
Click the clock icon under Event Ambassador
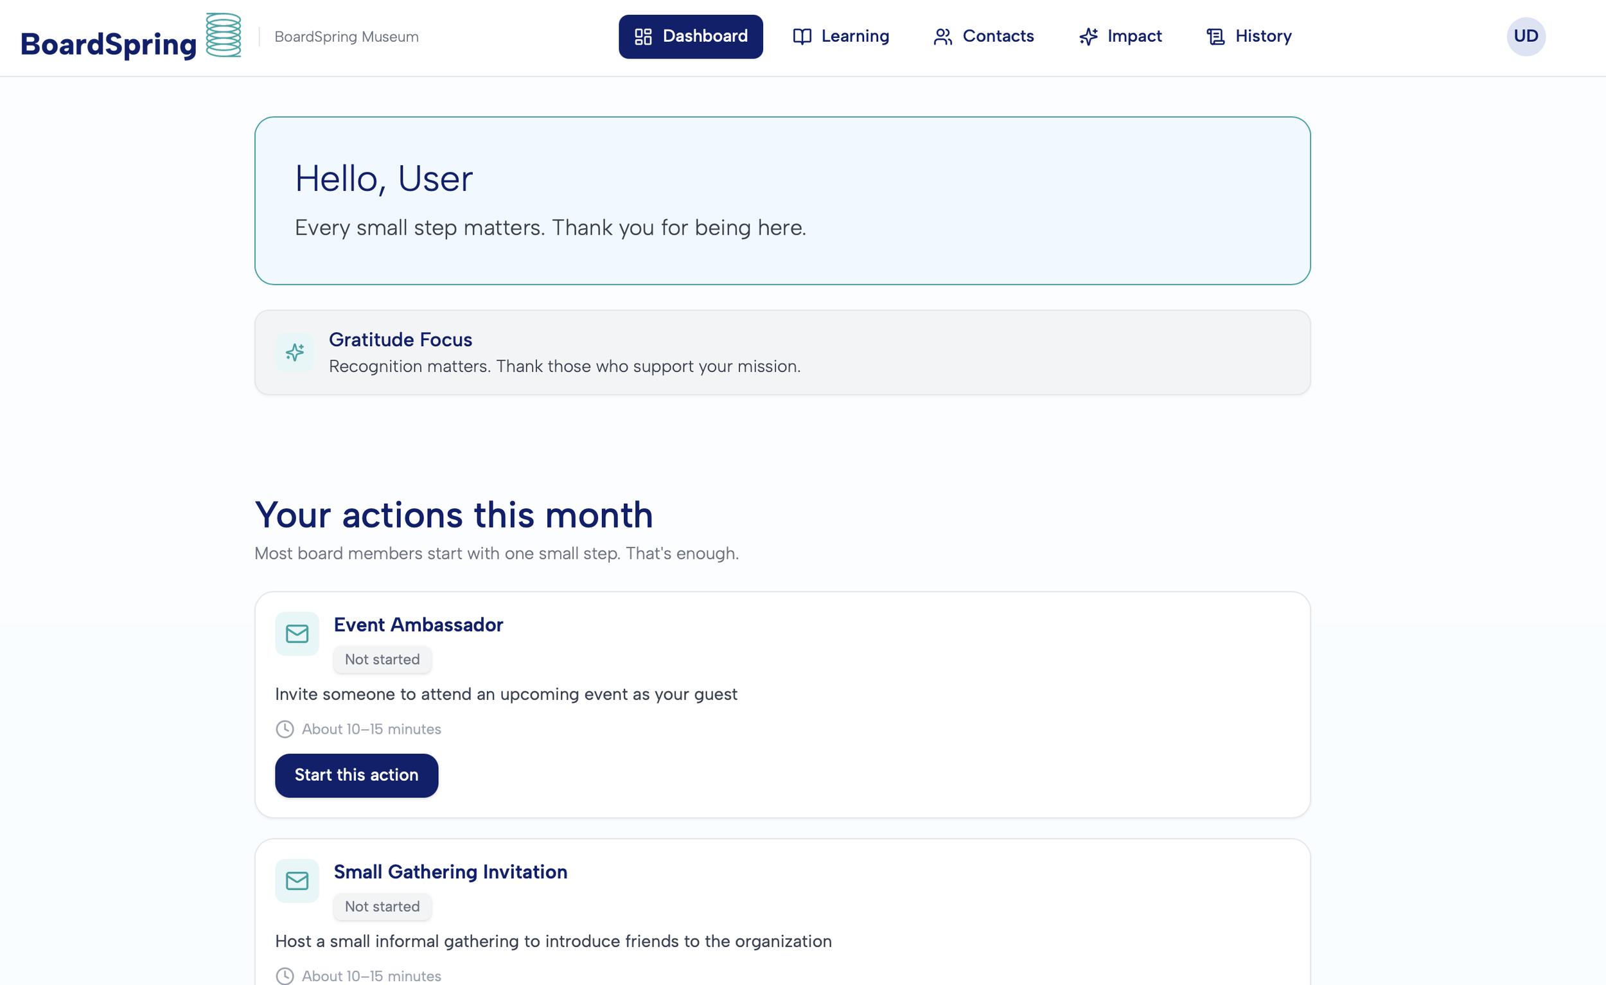click(x=285, y=729)
